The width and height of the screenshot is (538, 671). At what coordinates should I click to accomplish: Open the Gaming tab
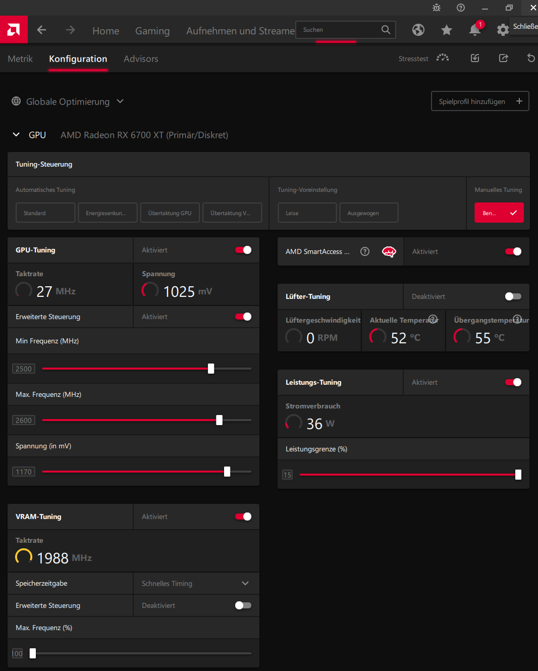(x=152, y=31)
